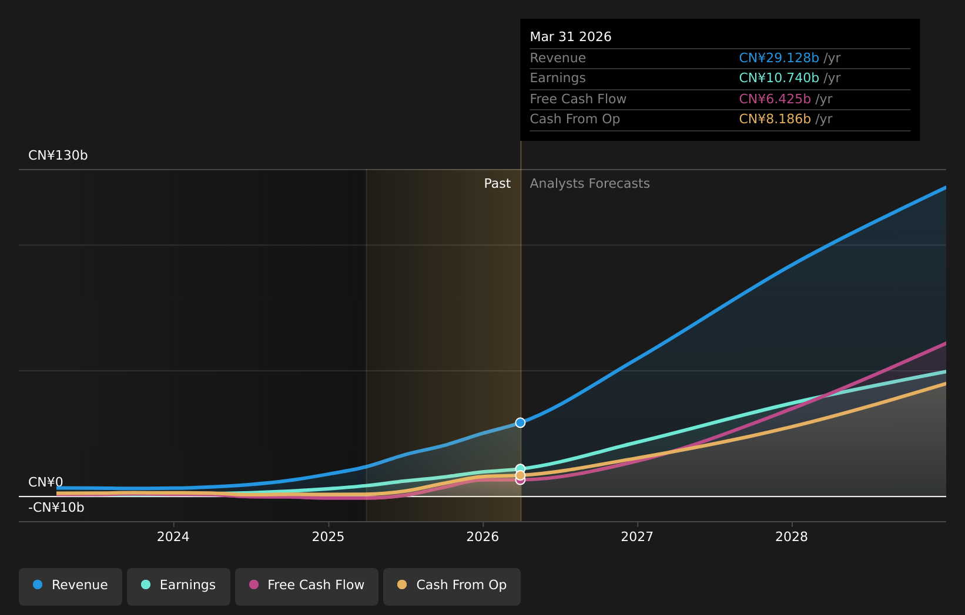Click the CN¥130b y-axis label

click(x=58, y=156)
